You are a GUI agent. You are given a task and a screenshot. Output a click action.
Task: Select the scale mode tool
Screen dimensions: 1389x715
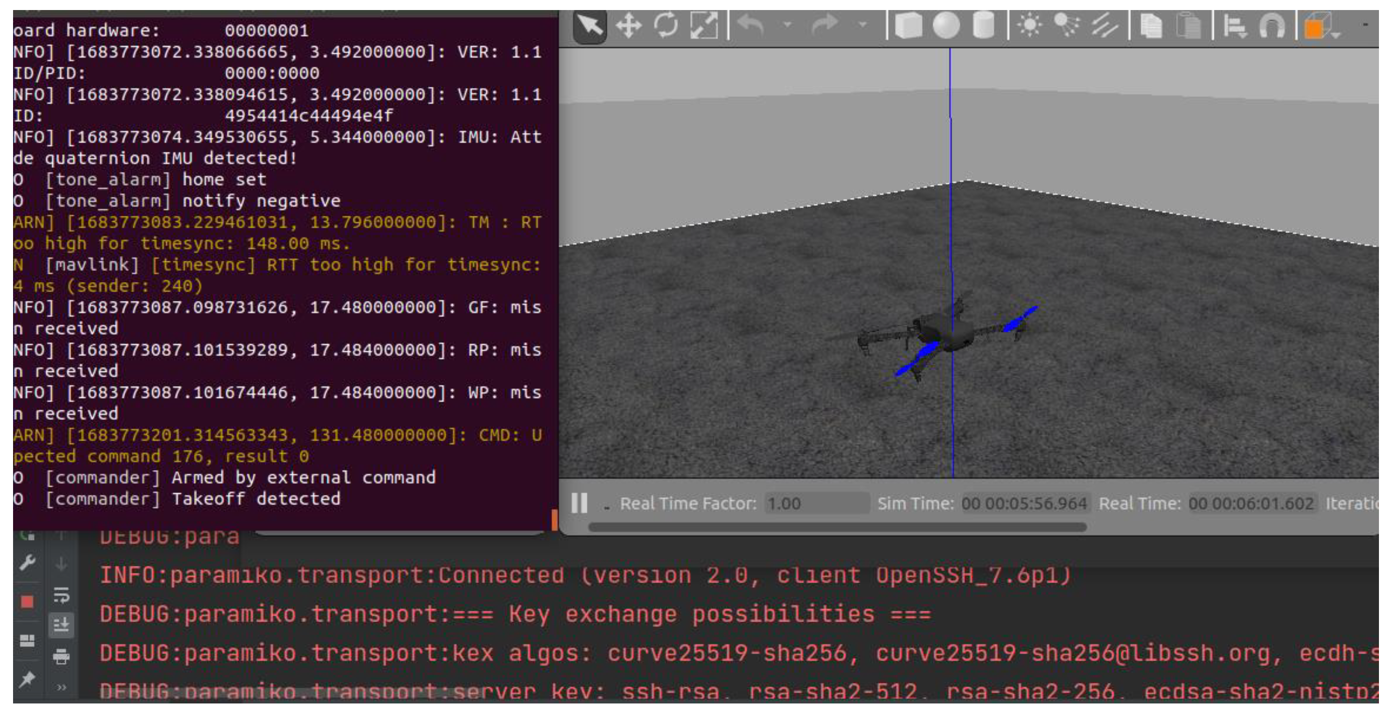pyautogui.click(x=704, y=26)
